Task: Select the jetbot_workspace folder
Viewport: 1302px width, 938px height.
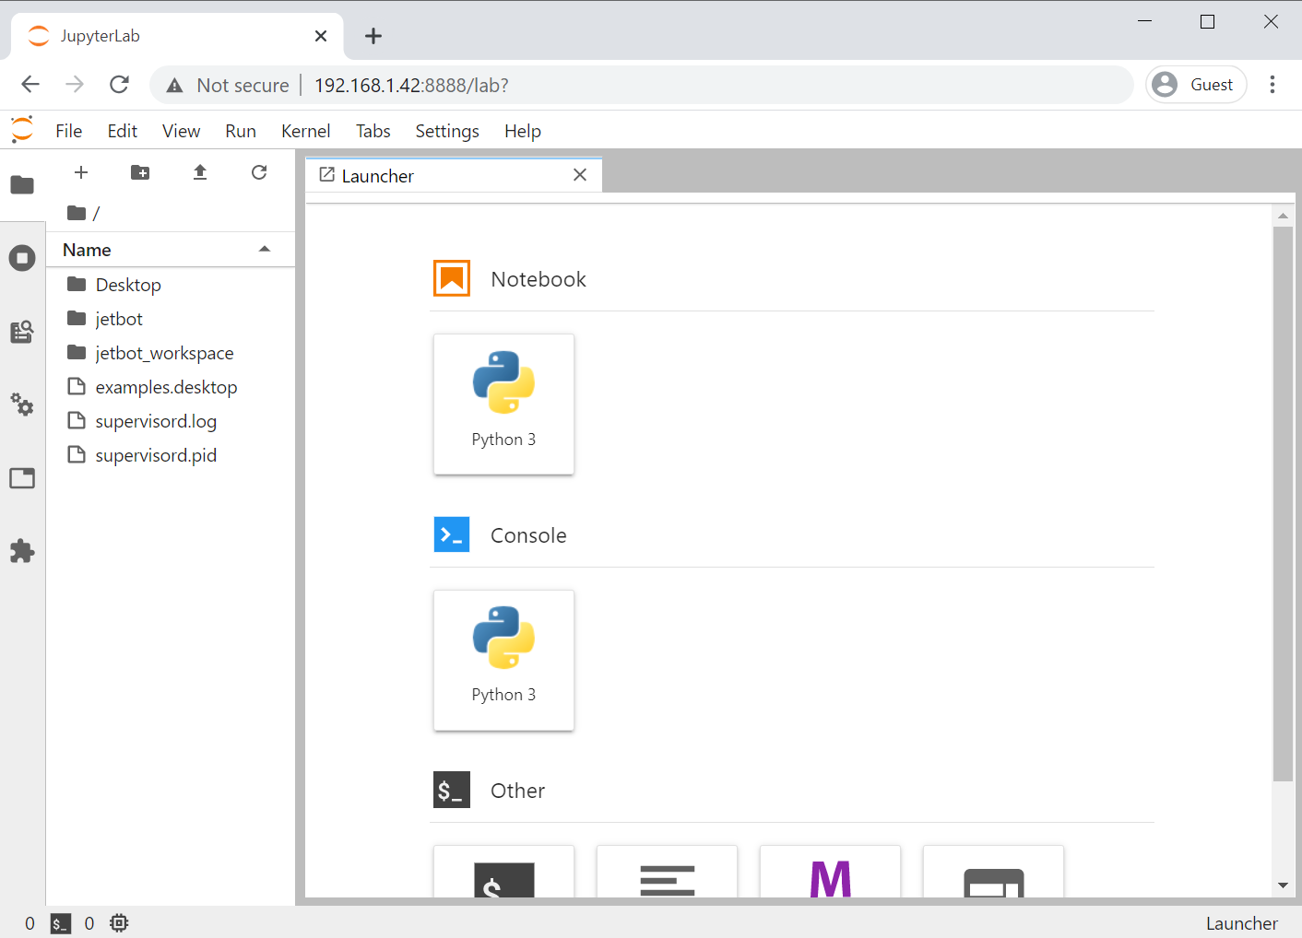Action: [171, 353]
